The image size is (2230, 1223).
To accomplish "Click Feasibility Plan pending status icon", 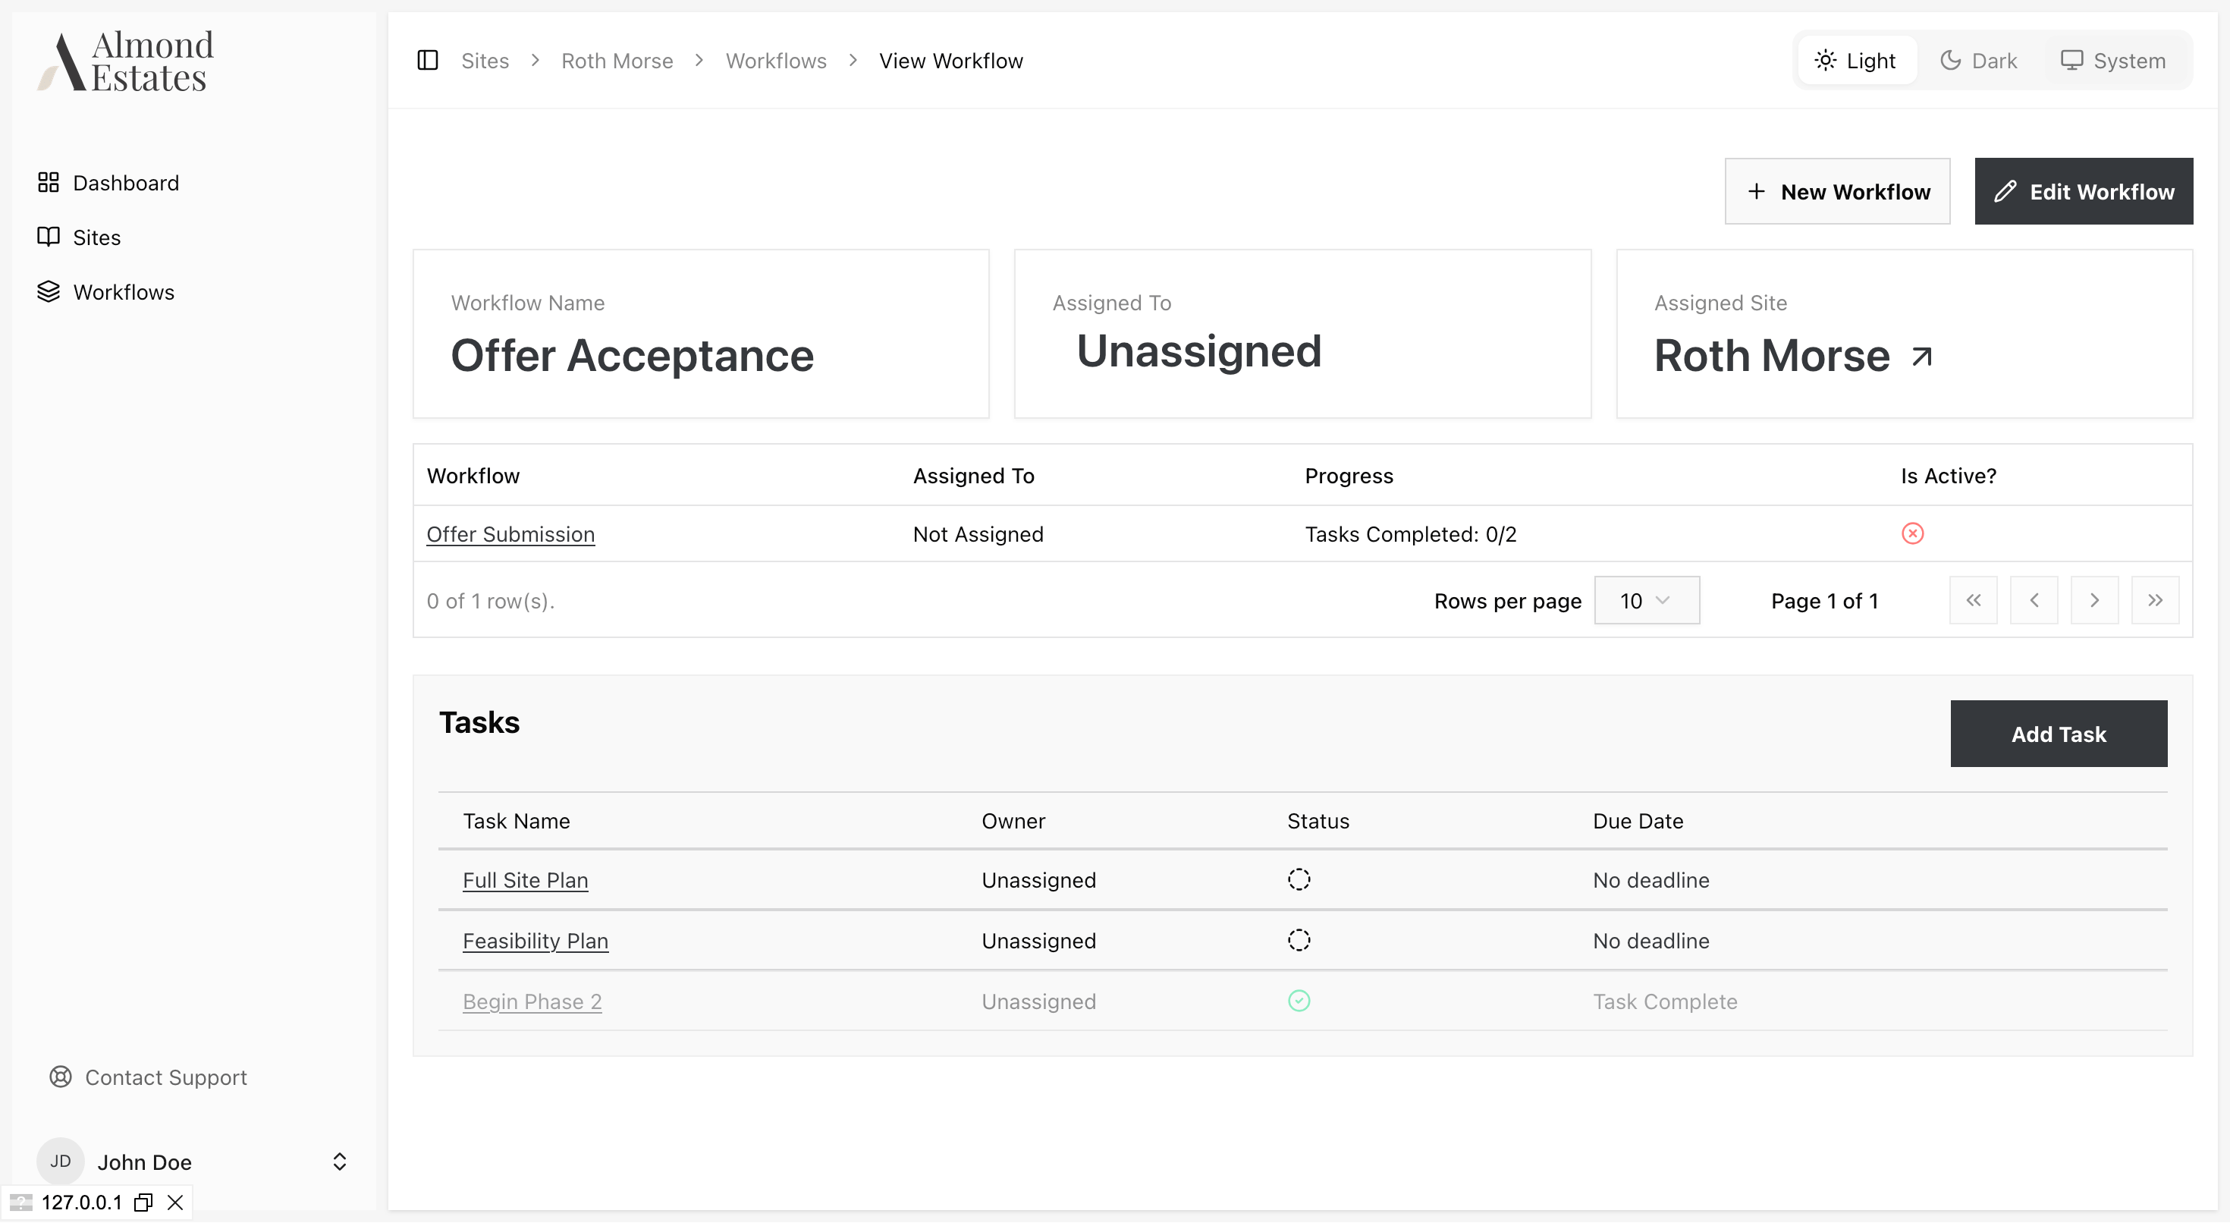I will [1299, 940].
